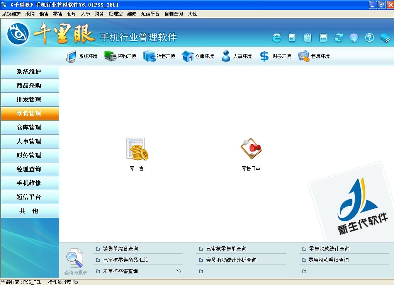Open the 人事 menu
394x285 pixels.
85,14
